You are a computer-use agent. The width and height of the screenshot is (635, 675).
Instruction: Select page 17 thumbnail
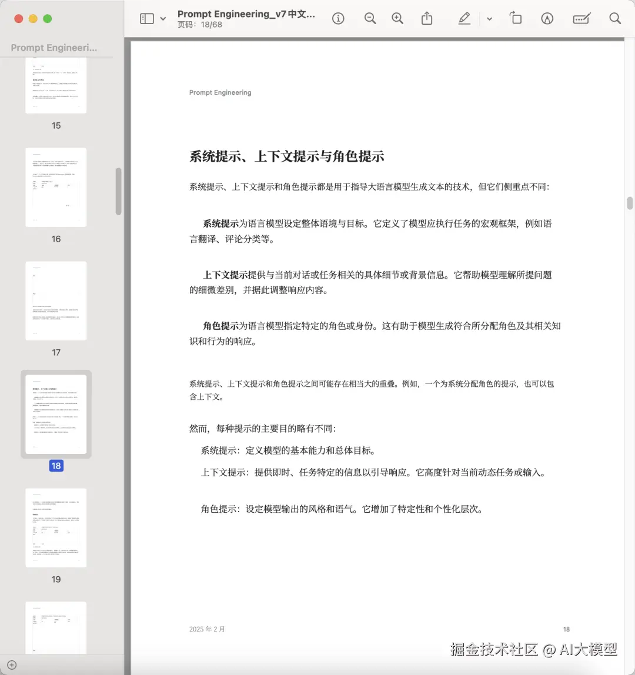click(56, 301)
